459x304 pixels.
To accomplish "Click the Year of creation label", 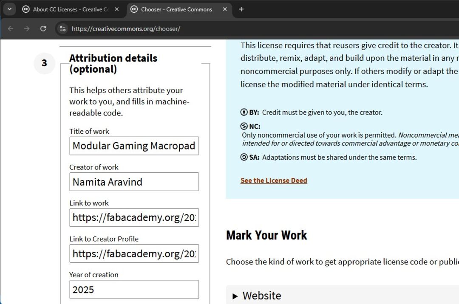I will pos(93,275).
